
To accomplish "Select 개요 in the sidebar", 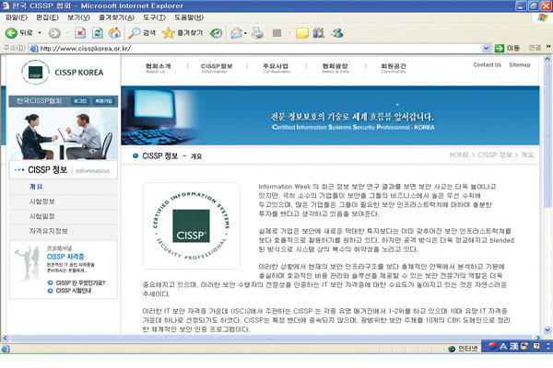I will click(x=36, y=187).
